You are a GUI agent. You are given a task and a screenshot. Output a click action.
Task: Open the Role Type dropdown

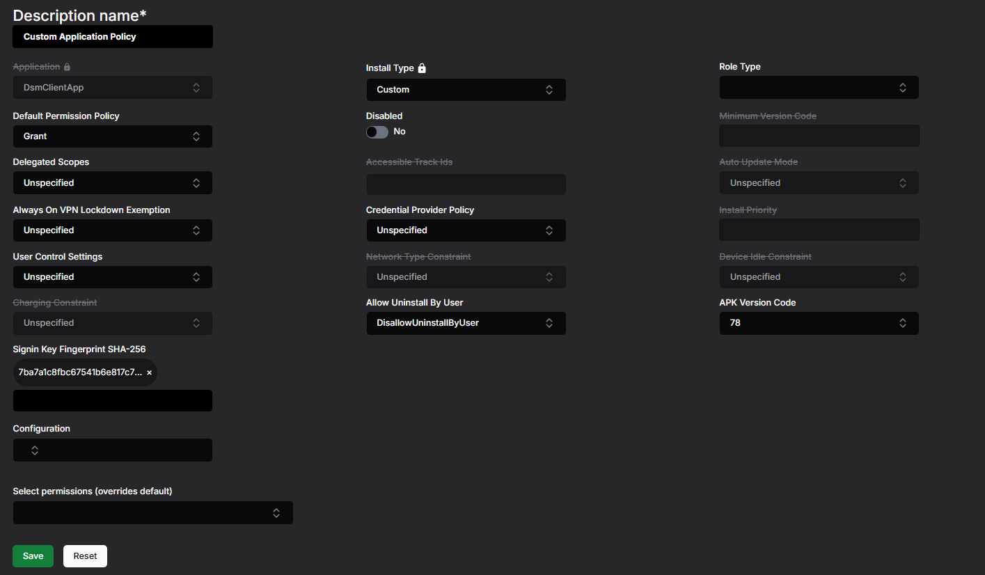coord(819,88)
